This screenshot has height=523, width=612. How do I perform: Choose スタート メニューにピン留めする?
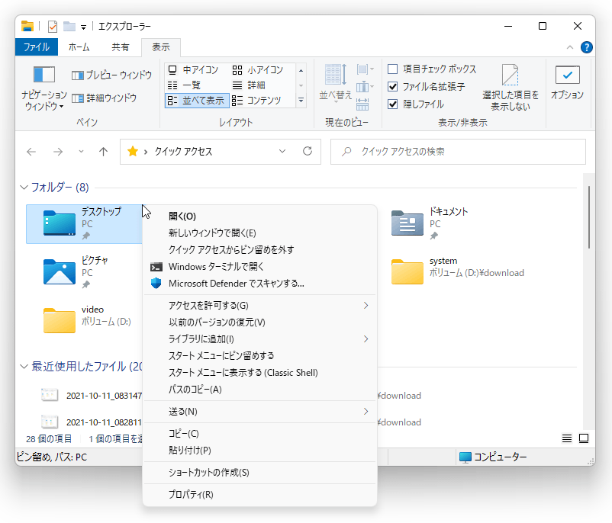point(259,356)
